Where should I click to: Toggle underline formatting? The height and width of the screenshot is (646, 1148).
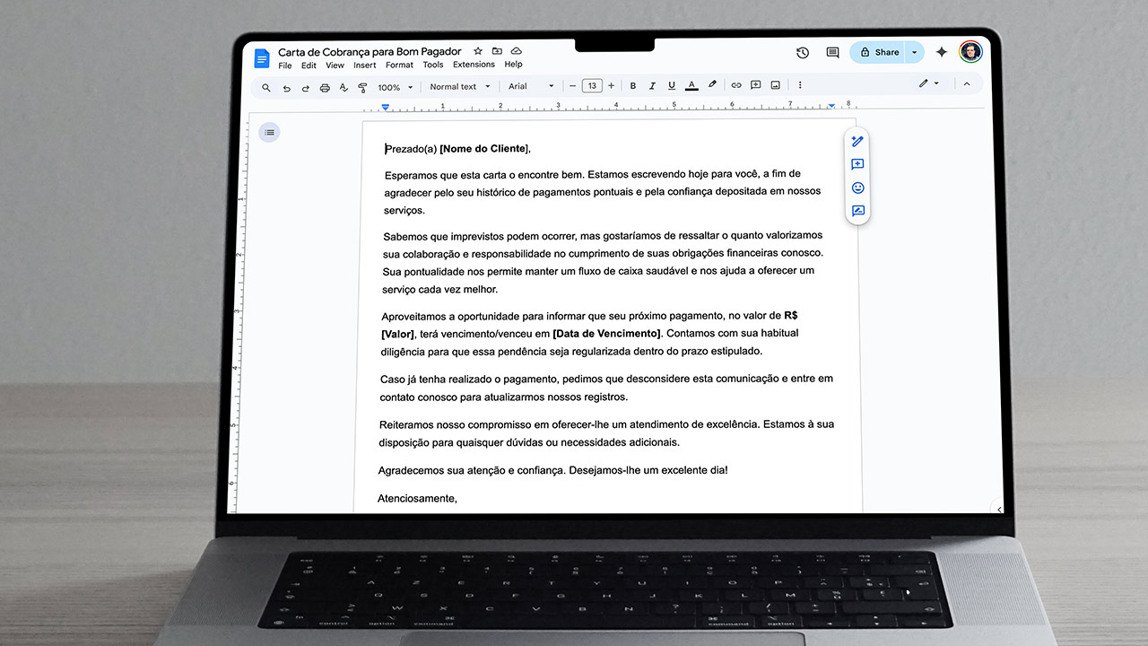(x=672, y=86)
